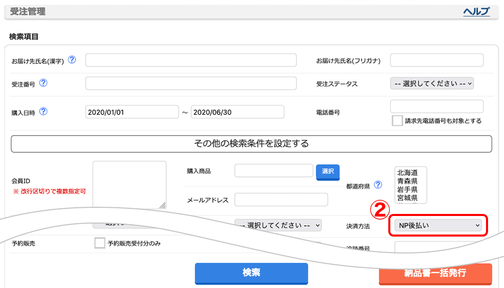Expand その他の検索条件を設定する
Screen dimensions: 504x288
click(x=251, y=143)
